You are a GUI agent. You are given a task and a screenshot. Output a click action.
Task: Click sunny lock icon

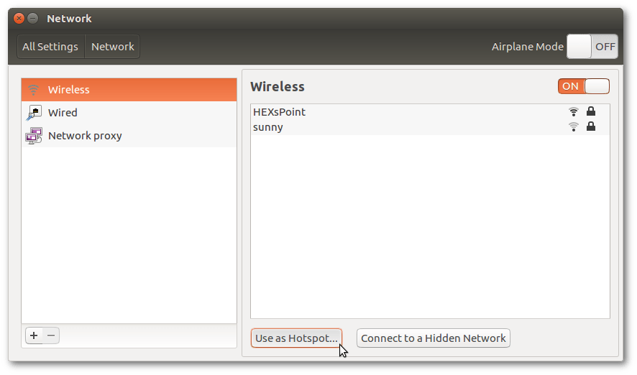pos(591,126)
